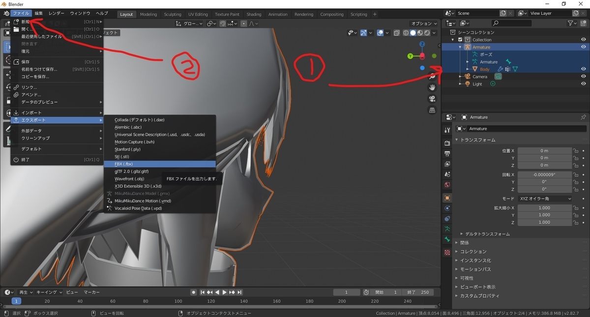Expand the Camera tree row
This screenshot has height=317, width=590.
[460, 77]
